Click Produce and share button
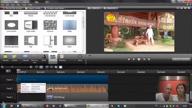192x108 pixels. point(54,8)
